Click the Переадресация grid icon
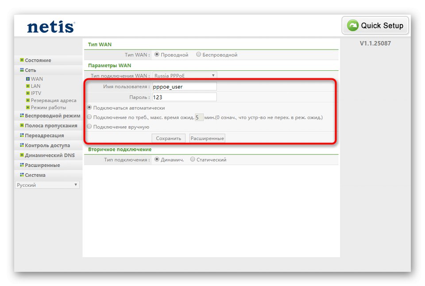This screenshot has width=425, height=286. 22,135
